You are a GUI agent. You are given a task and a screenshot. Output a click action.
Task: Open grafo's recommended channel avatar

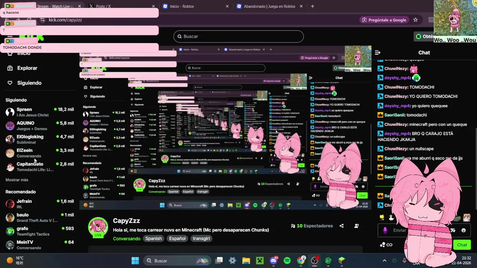tap(10, 231)
